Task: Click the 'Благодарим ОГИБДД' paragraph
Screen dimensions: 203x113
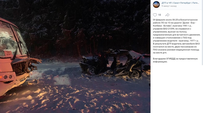Action: coord(175,60)
